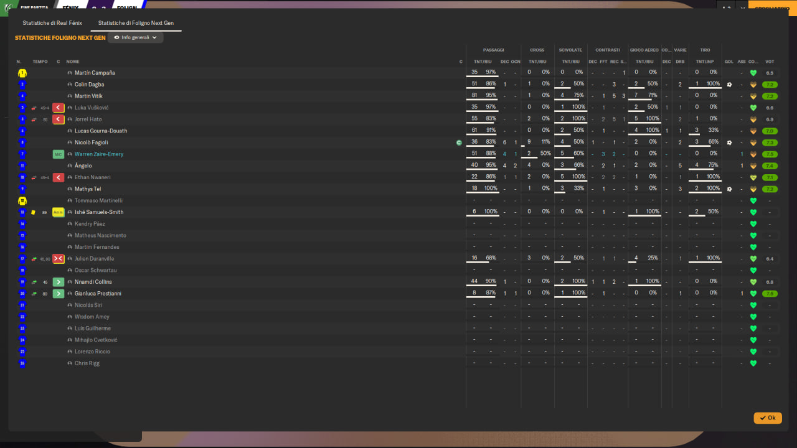The image size is (797, 448).
Task: Sort by the TEMPO column header
Action: [x=40, y=62]
